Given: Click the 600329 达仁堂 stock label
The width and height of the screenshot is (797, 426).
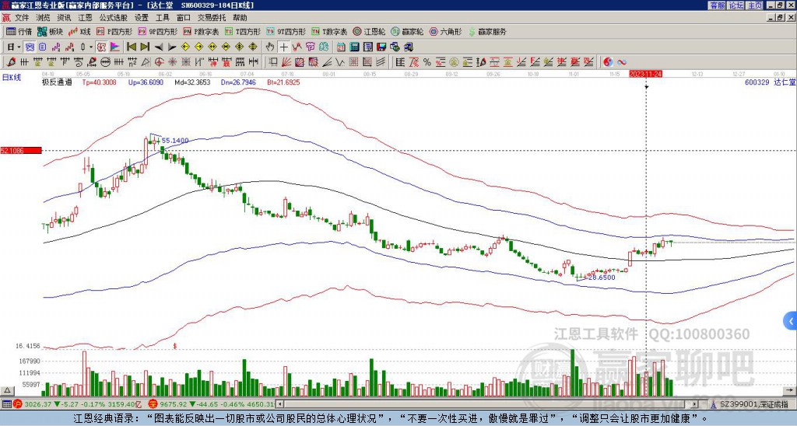Looking at the screenshot, I should (771, 82).
